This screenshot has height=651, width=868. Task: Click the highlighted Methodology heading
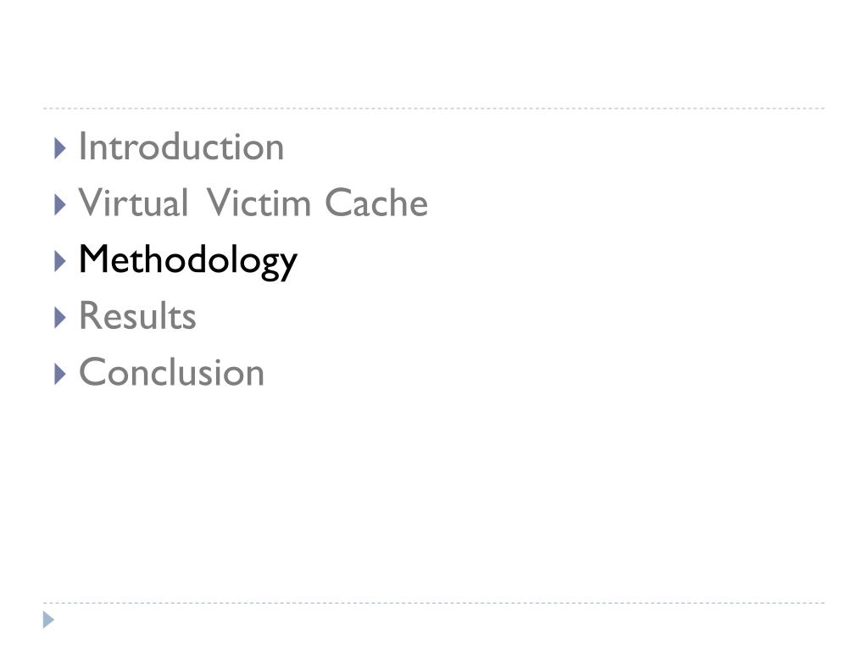click(x=187, y=260)
